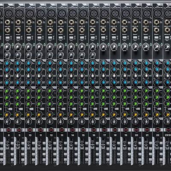
Task: Mute channel 8 with its red button
Action: click(9, 130)
